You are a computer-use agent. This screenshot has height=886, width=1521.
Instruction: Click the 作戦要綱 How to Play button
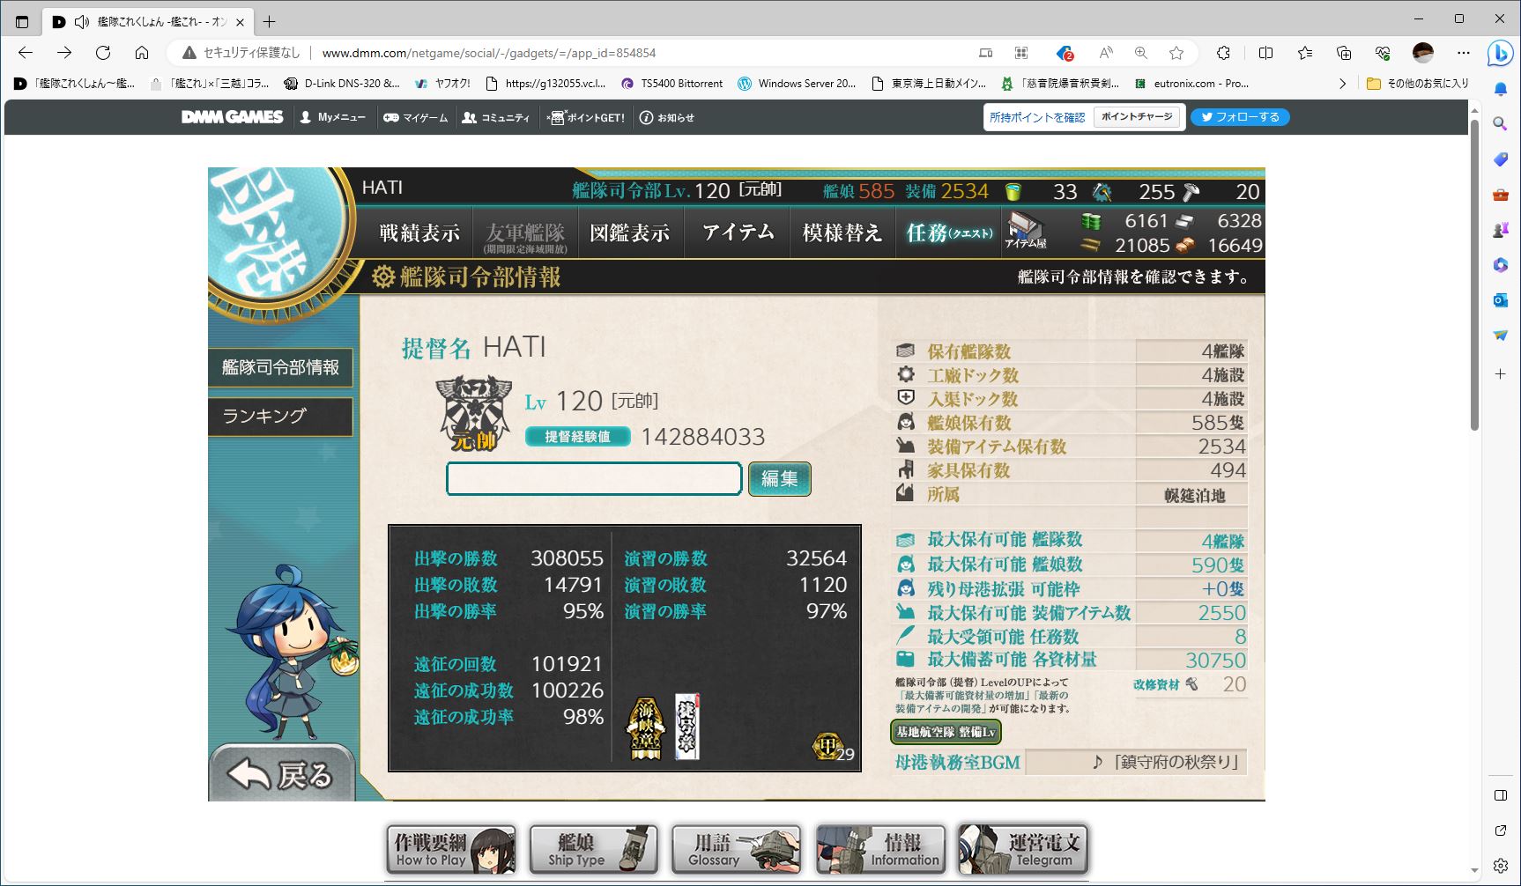[451, 850]
